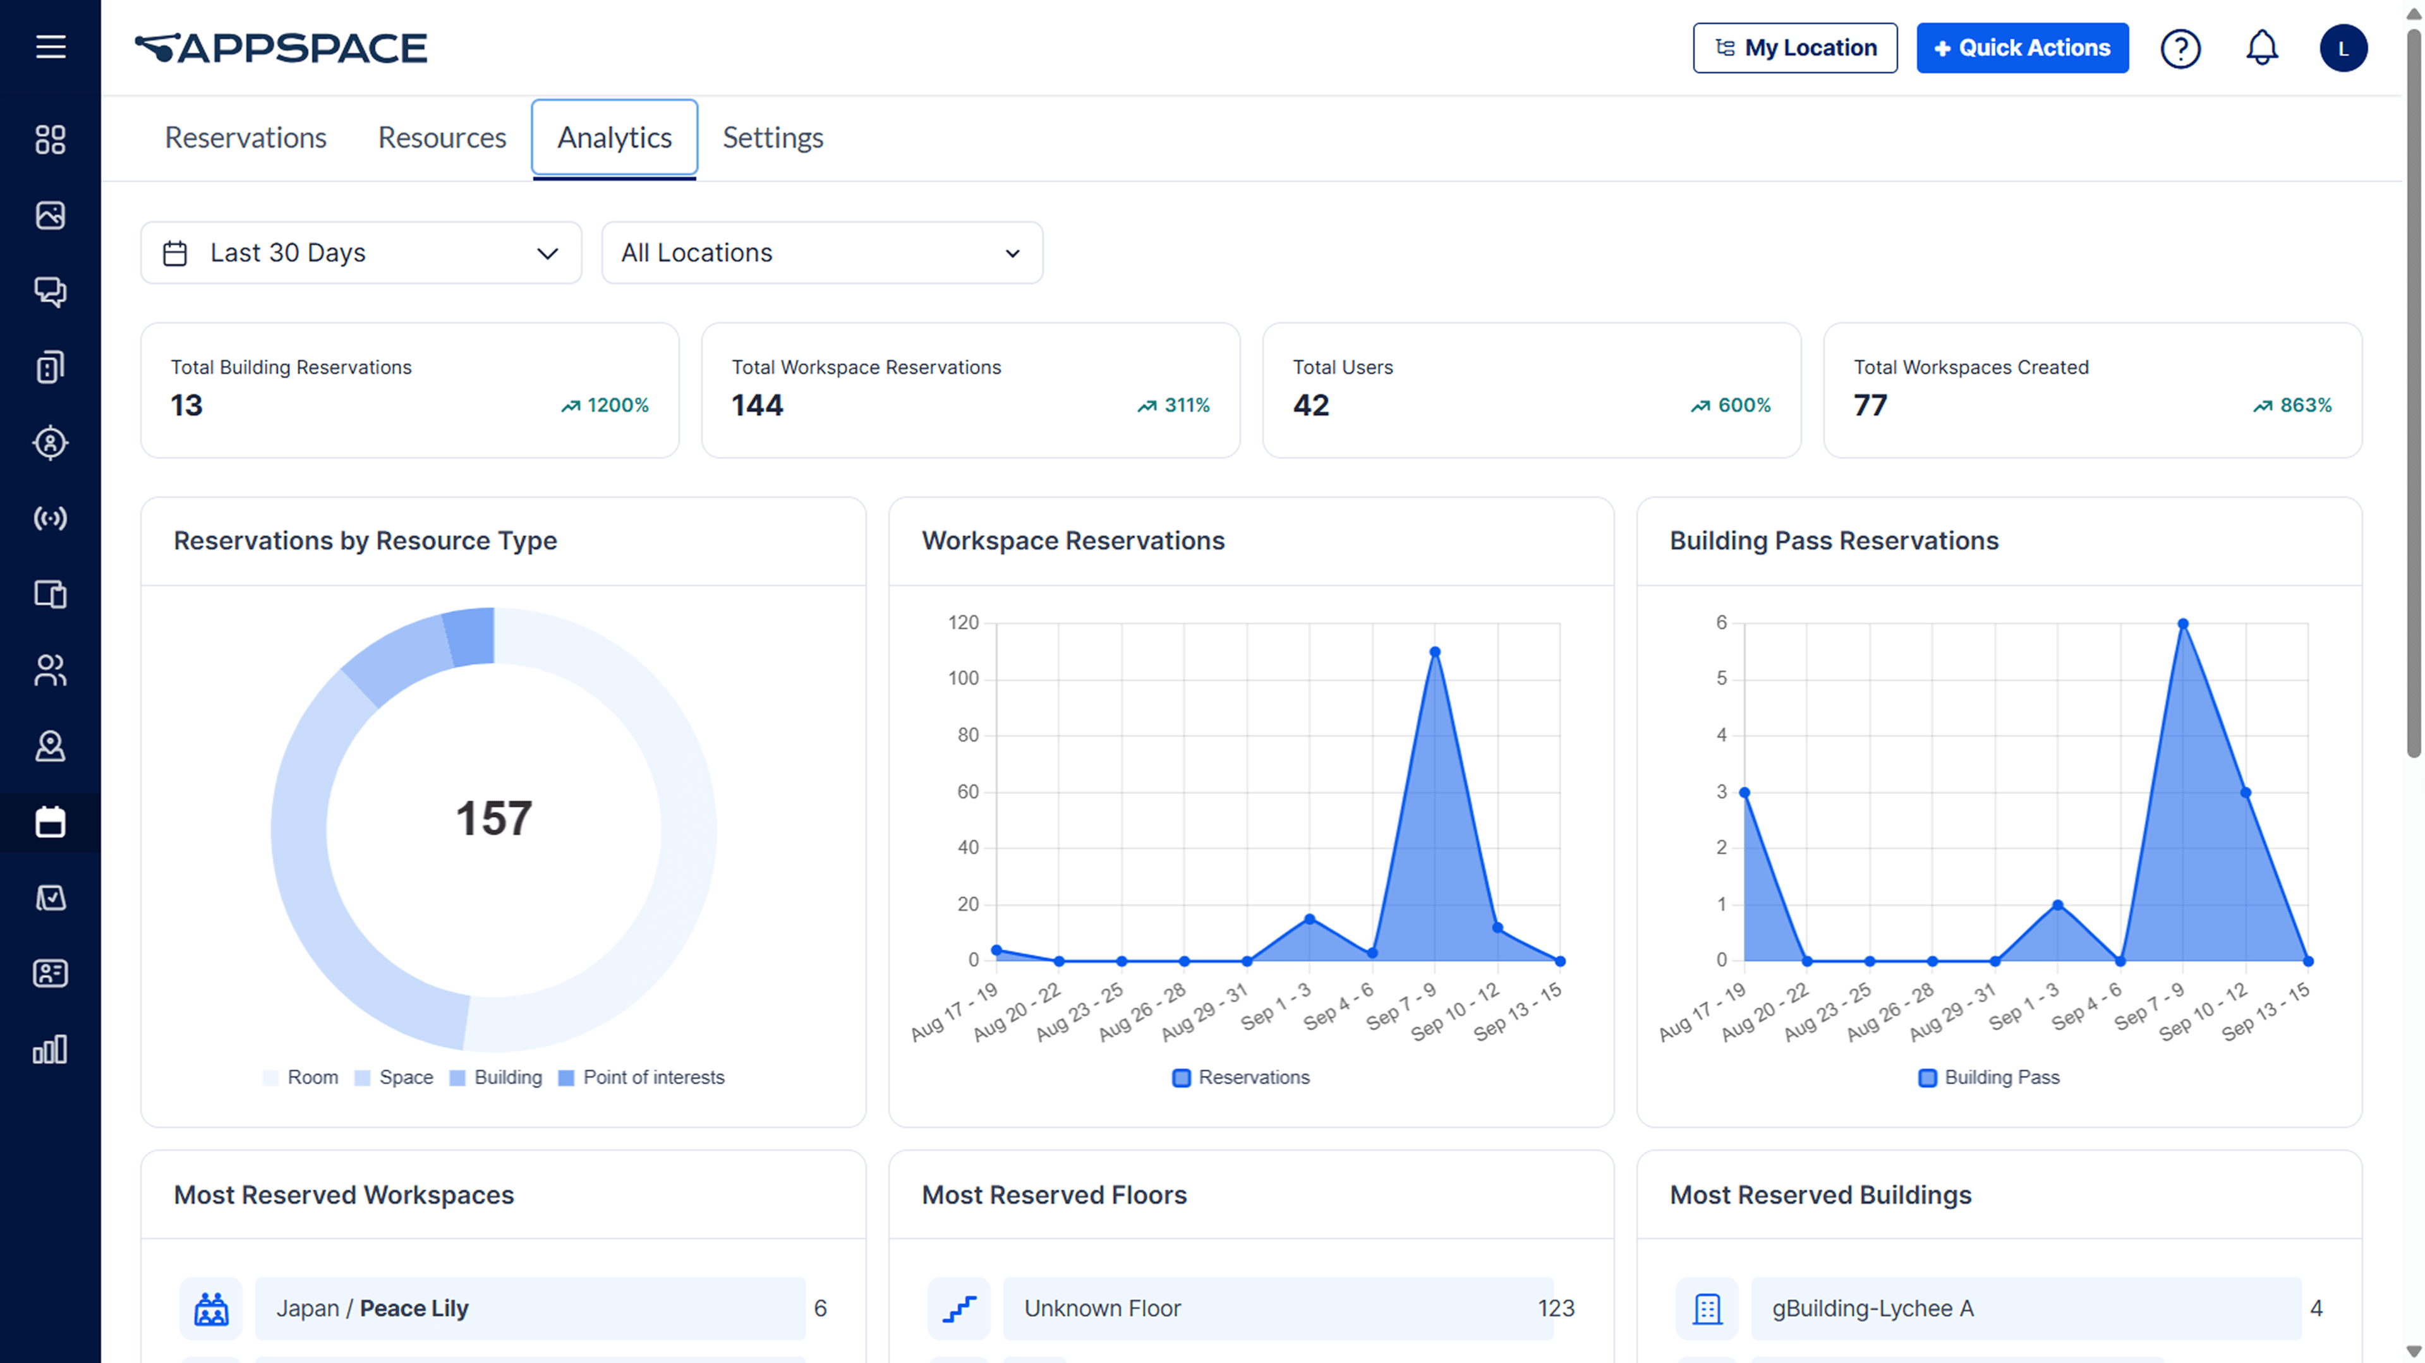
Task: Click the Quick Actions button
Action: click(x=2021, y=48)
